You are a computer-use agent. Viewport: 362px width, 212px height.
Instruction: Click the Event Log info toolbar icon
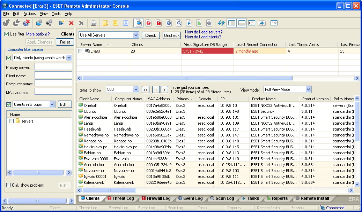[169, 23]
